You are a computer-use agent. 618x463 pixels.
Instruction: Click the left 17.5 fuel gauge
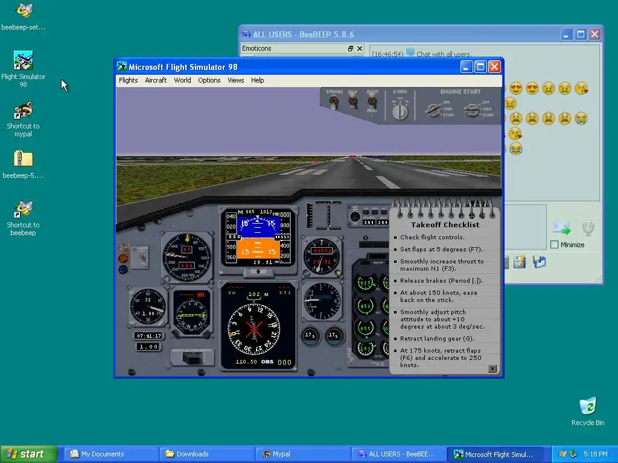[310, 336]
